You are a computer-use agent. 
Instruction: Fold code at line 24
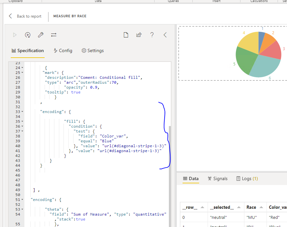coord(22,68)
